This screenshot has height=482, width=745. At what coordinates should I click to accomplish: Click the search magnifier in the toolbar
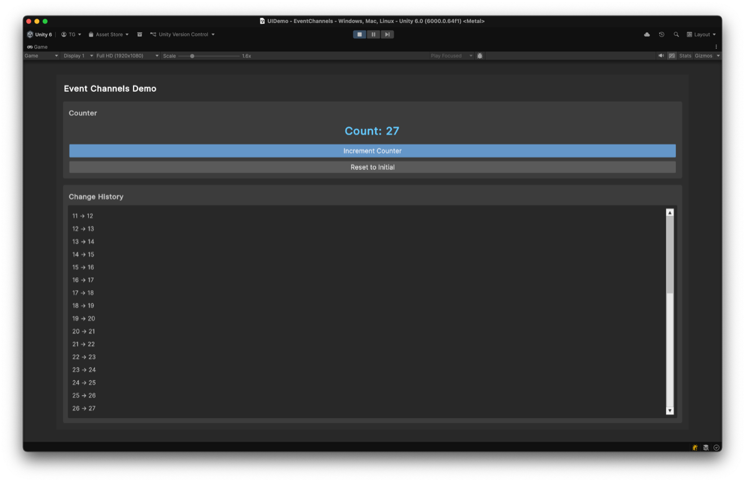[x=676, y=35]
